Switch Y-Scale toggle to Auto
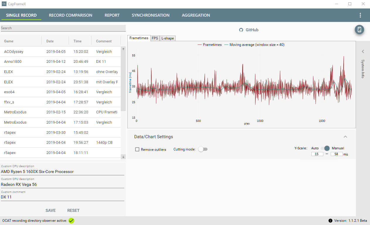The height and width of the screenshot is (225, 370). [325, 148]
